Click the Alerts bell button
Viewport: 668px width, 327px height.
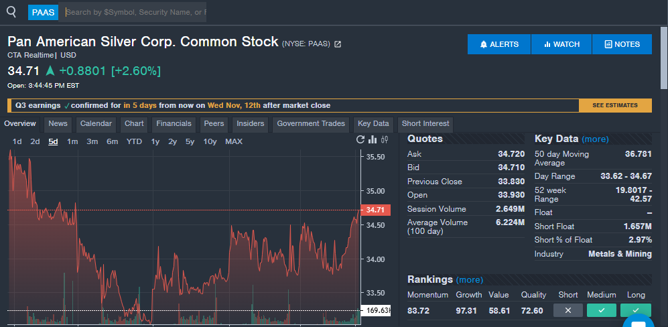(499, 44)
